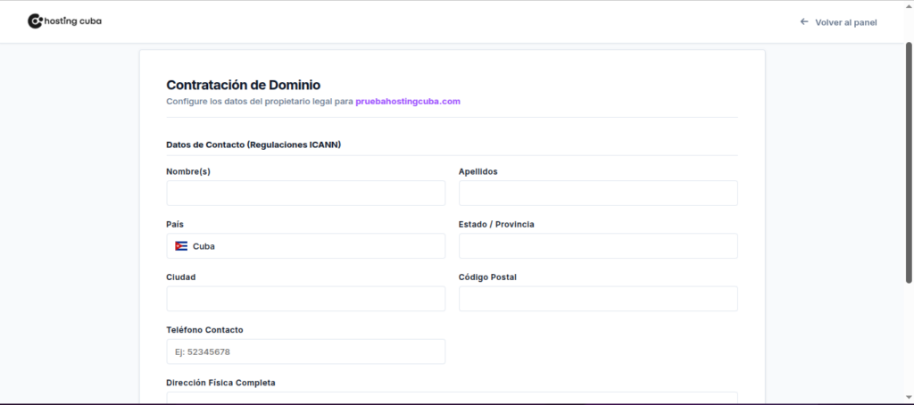Viewport: 914px width, 405px height.
Task: Click the Ciudad input box
Action: click(x=305, y=299)
